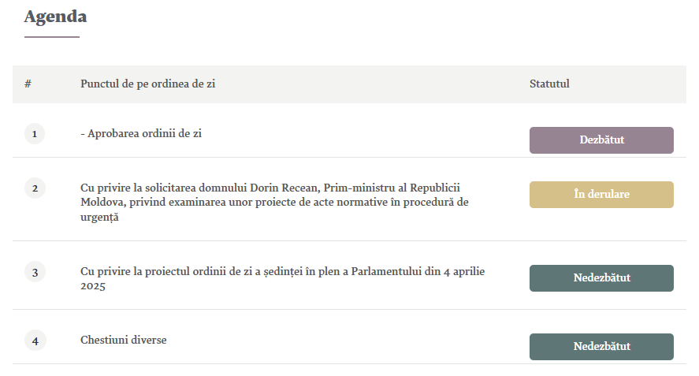699x376 pixels.
Task: Click the # column header
Action: tap(28, 84)
